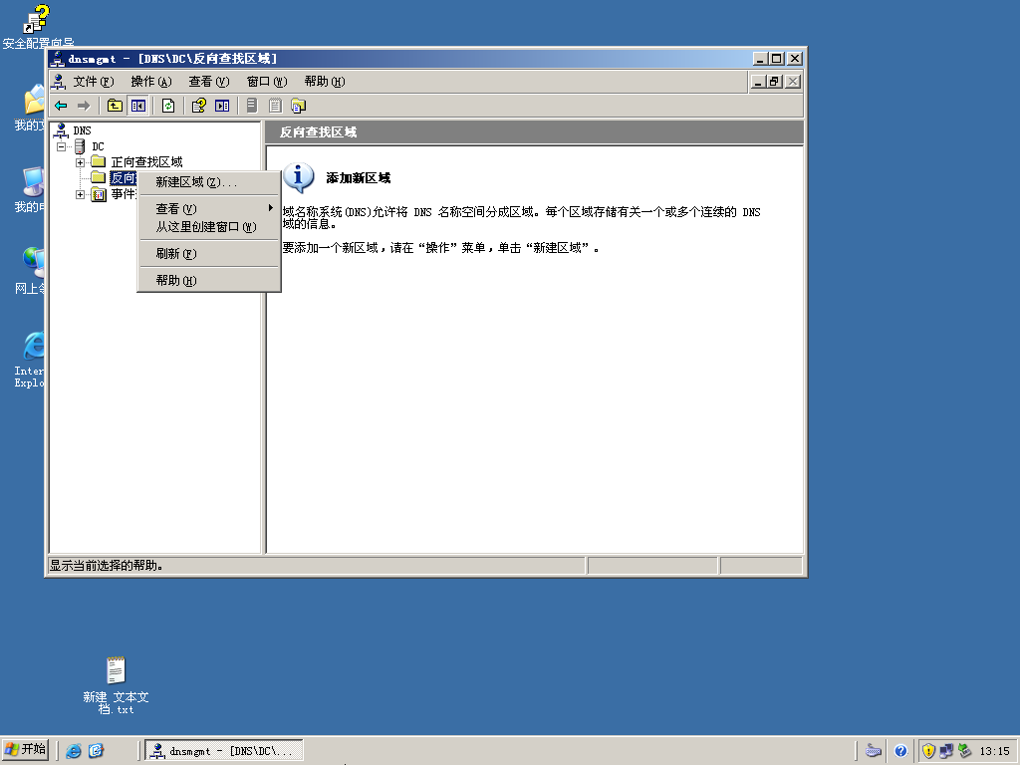The image size is (1020, 765).
Task: Select the 正向查找区域 tree label
Action: [x=147, y=162]
